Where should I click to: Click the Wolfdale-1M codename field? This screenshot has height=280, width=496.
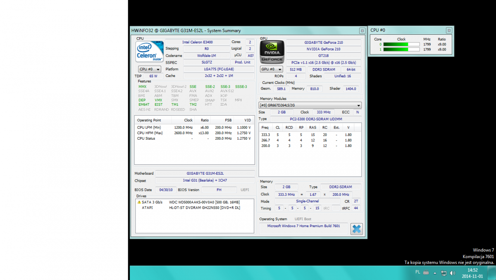tap(207, 55)
